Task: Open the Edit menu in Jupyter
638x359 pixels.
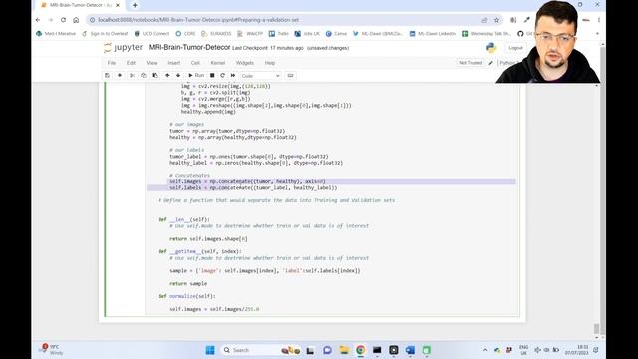Action: (x=131, y=63)
